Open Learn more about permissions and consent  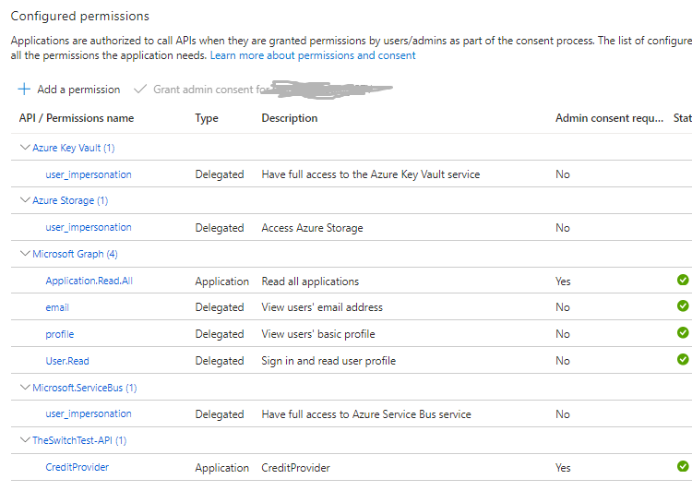313,55
